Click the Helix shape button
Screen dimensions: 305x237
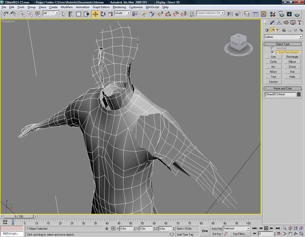[292, 76]
